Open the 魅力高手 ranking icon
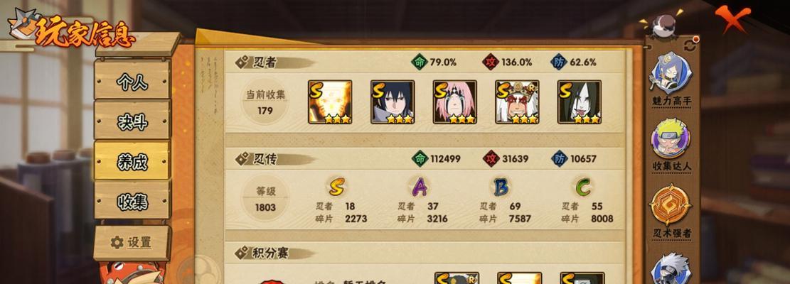The image size is (790, 284). [x=671, y=73]
